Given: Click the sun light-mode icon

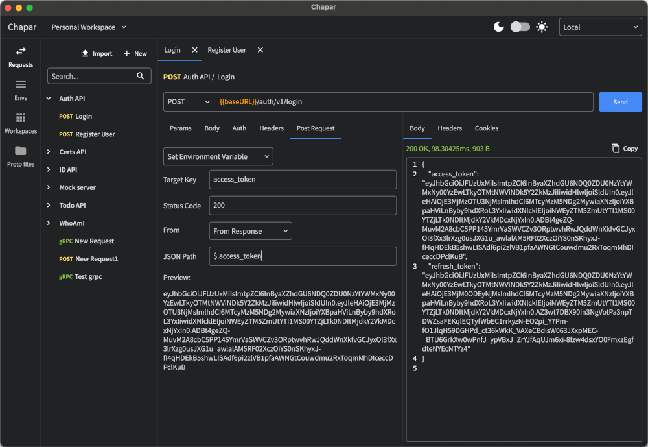Looking at the screenshot, I should click(542, 27).
